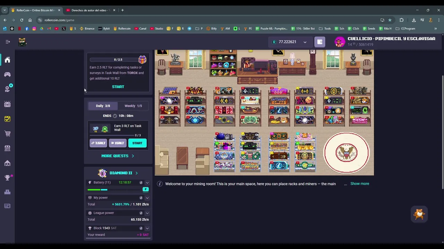
Task: Open the Tools bookmarks folder
Action: click(325, 29)
